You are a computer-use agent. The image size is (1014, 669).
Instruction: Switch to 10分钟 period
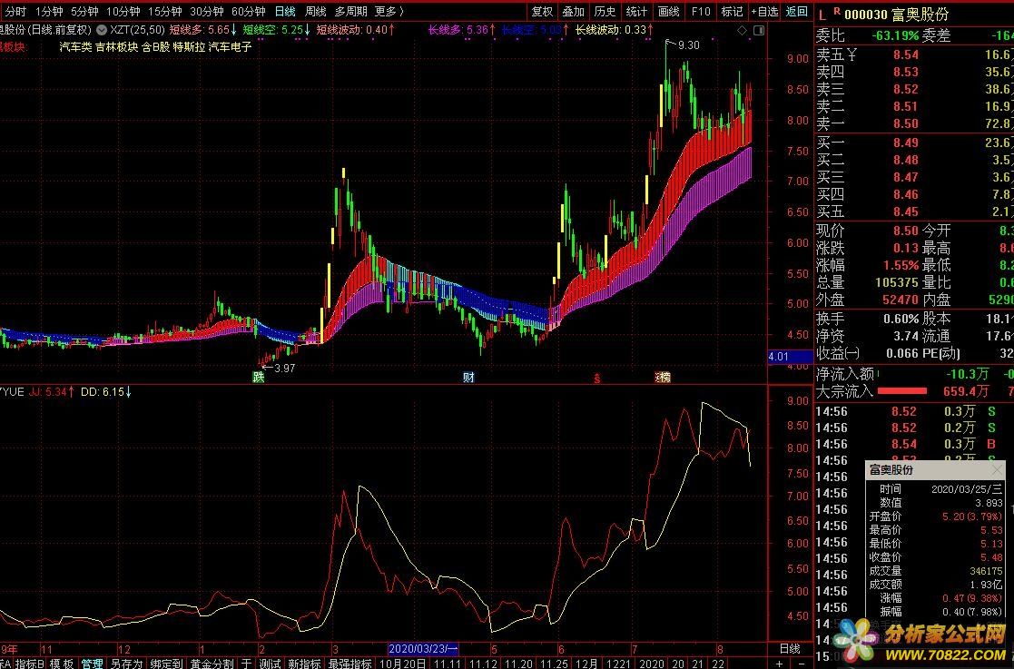click(123, 11)
